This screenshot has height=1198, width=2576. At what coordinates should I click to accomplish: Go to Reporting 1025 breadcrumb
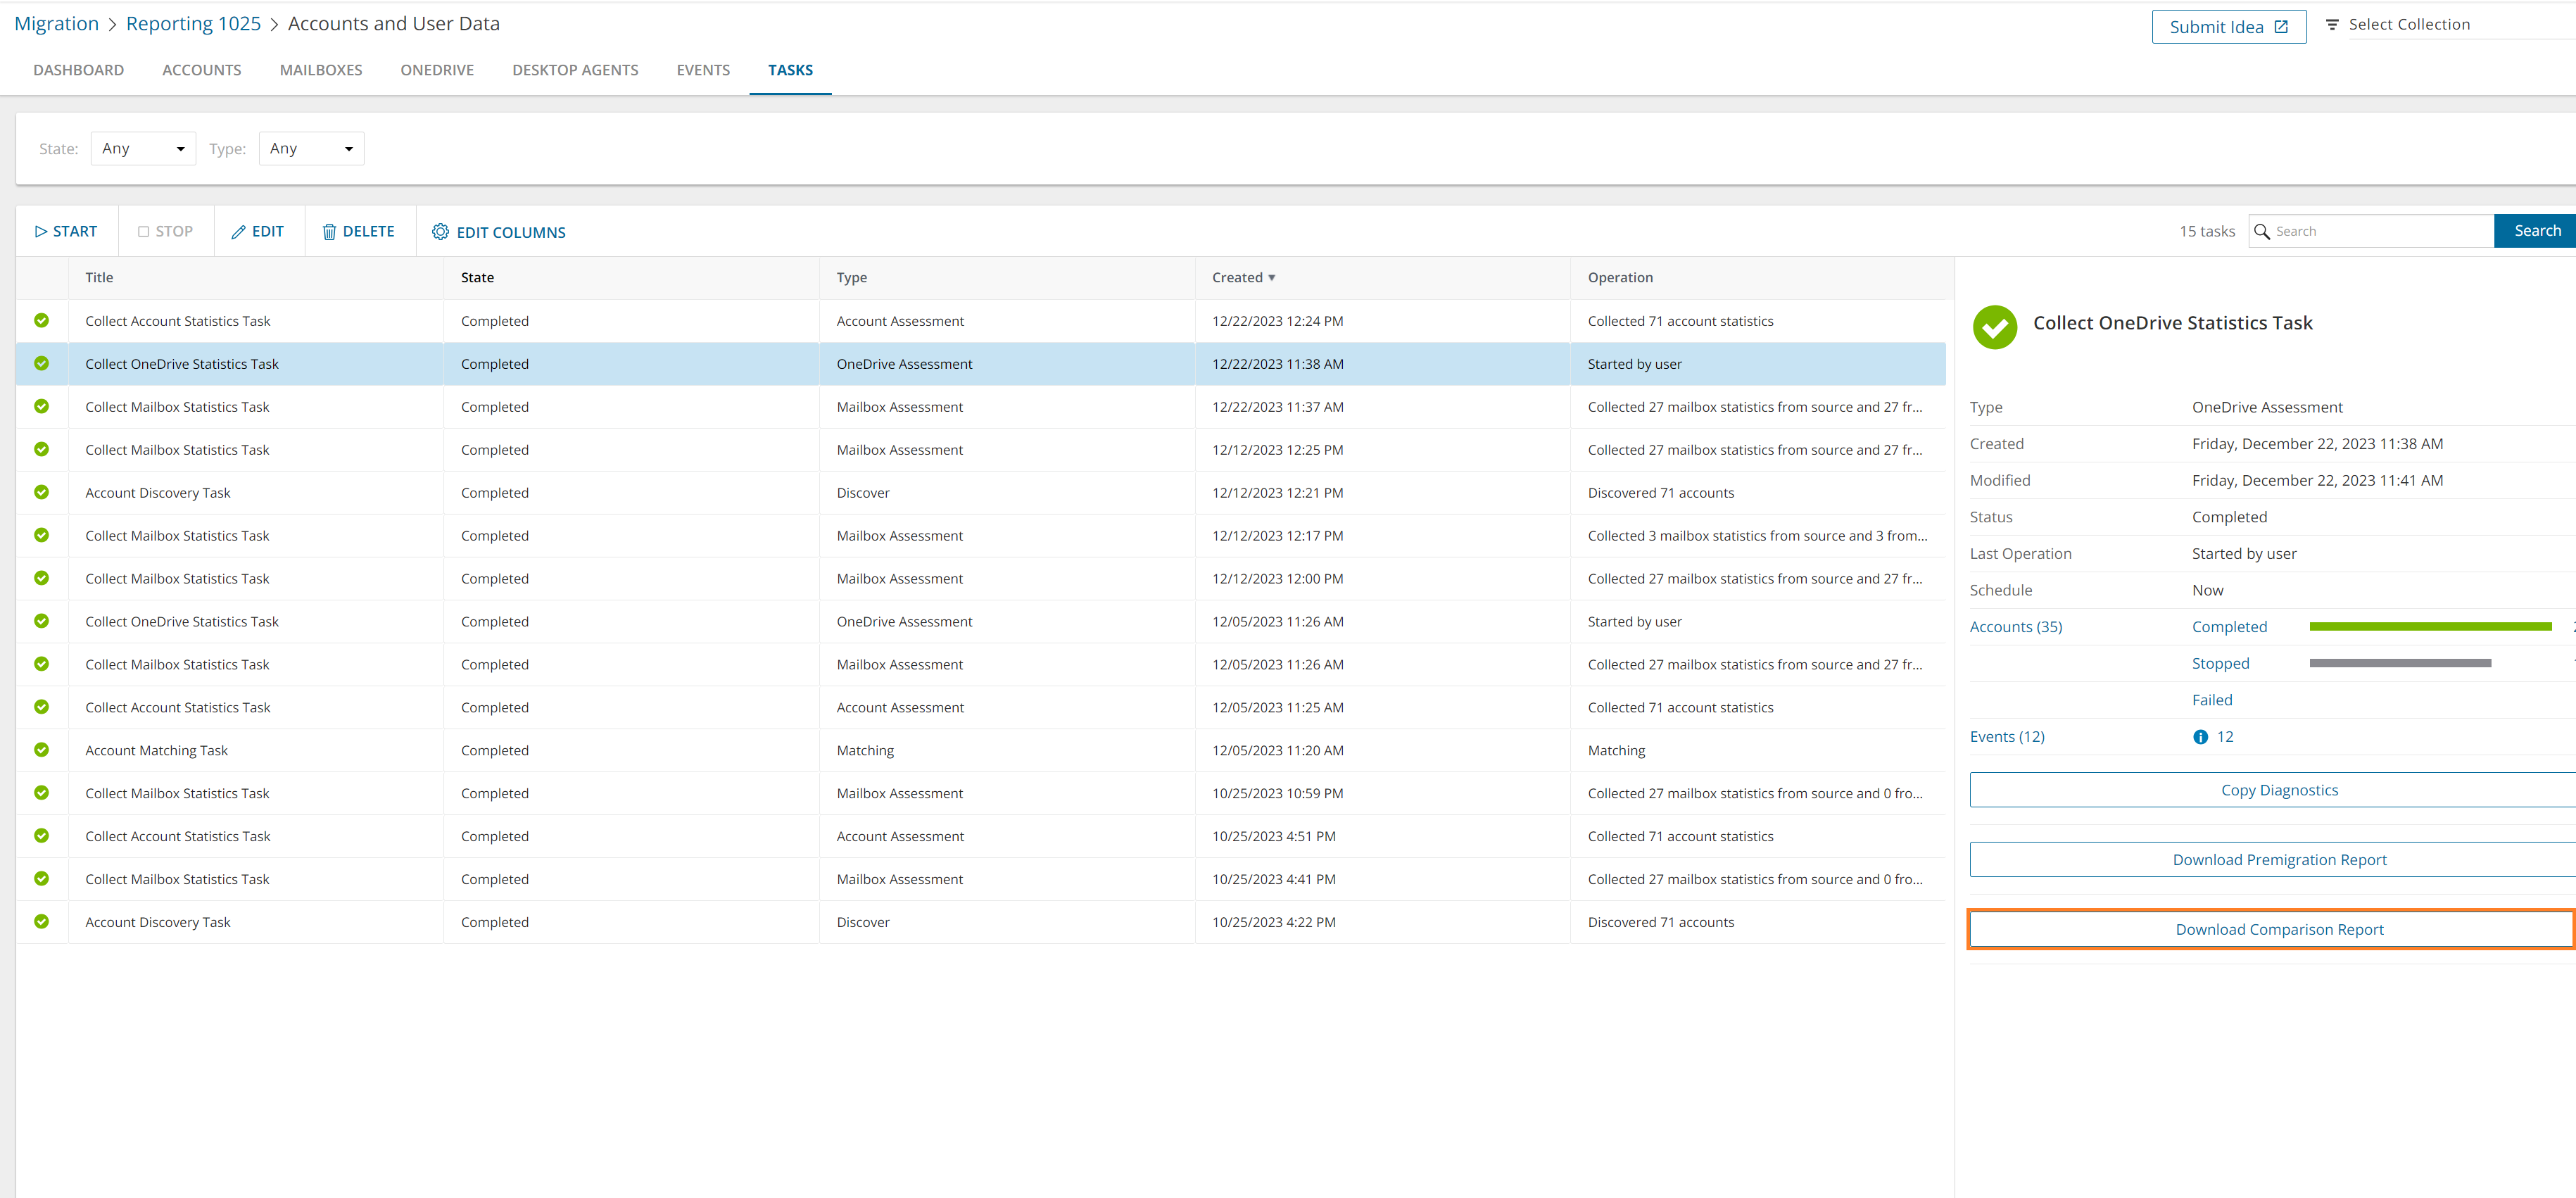[193, 24]
